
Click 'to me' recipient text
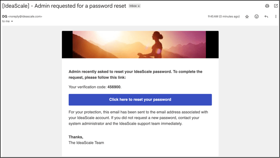pyautogui.click(x=6, y=22)
